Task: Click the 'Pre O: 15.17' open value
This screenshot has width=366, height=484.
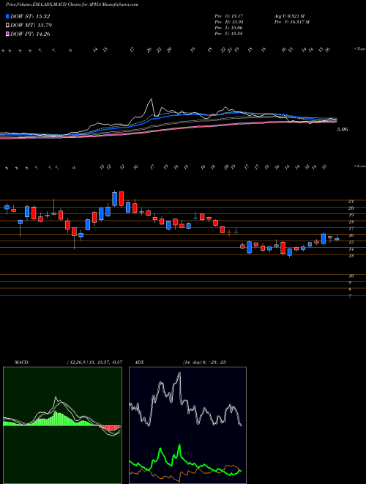Action: click(228, 15)
